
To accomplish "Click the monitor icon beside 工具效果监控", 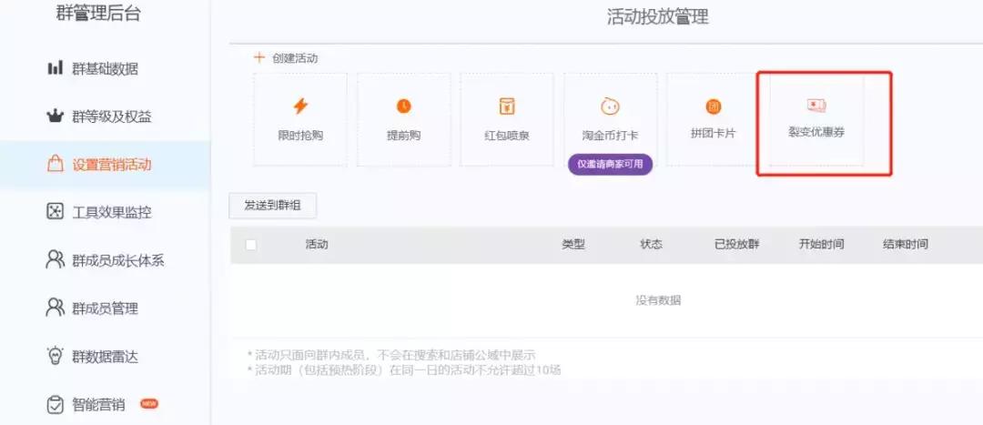I will [56, 211].
